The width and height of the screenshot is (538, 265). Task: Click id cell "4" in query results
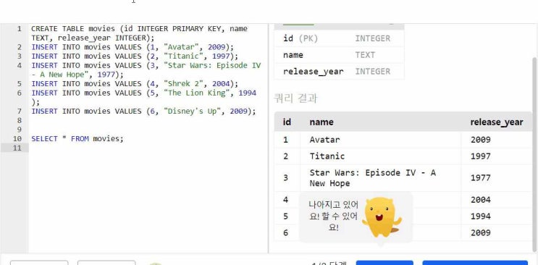click(x=286, y=200)
